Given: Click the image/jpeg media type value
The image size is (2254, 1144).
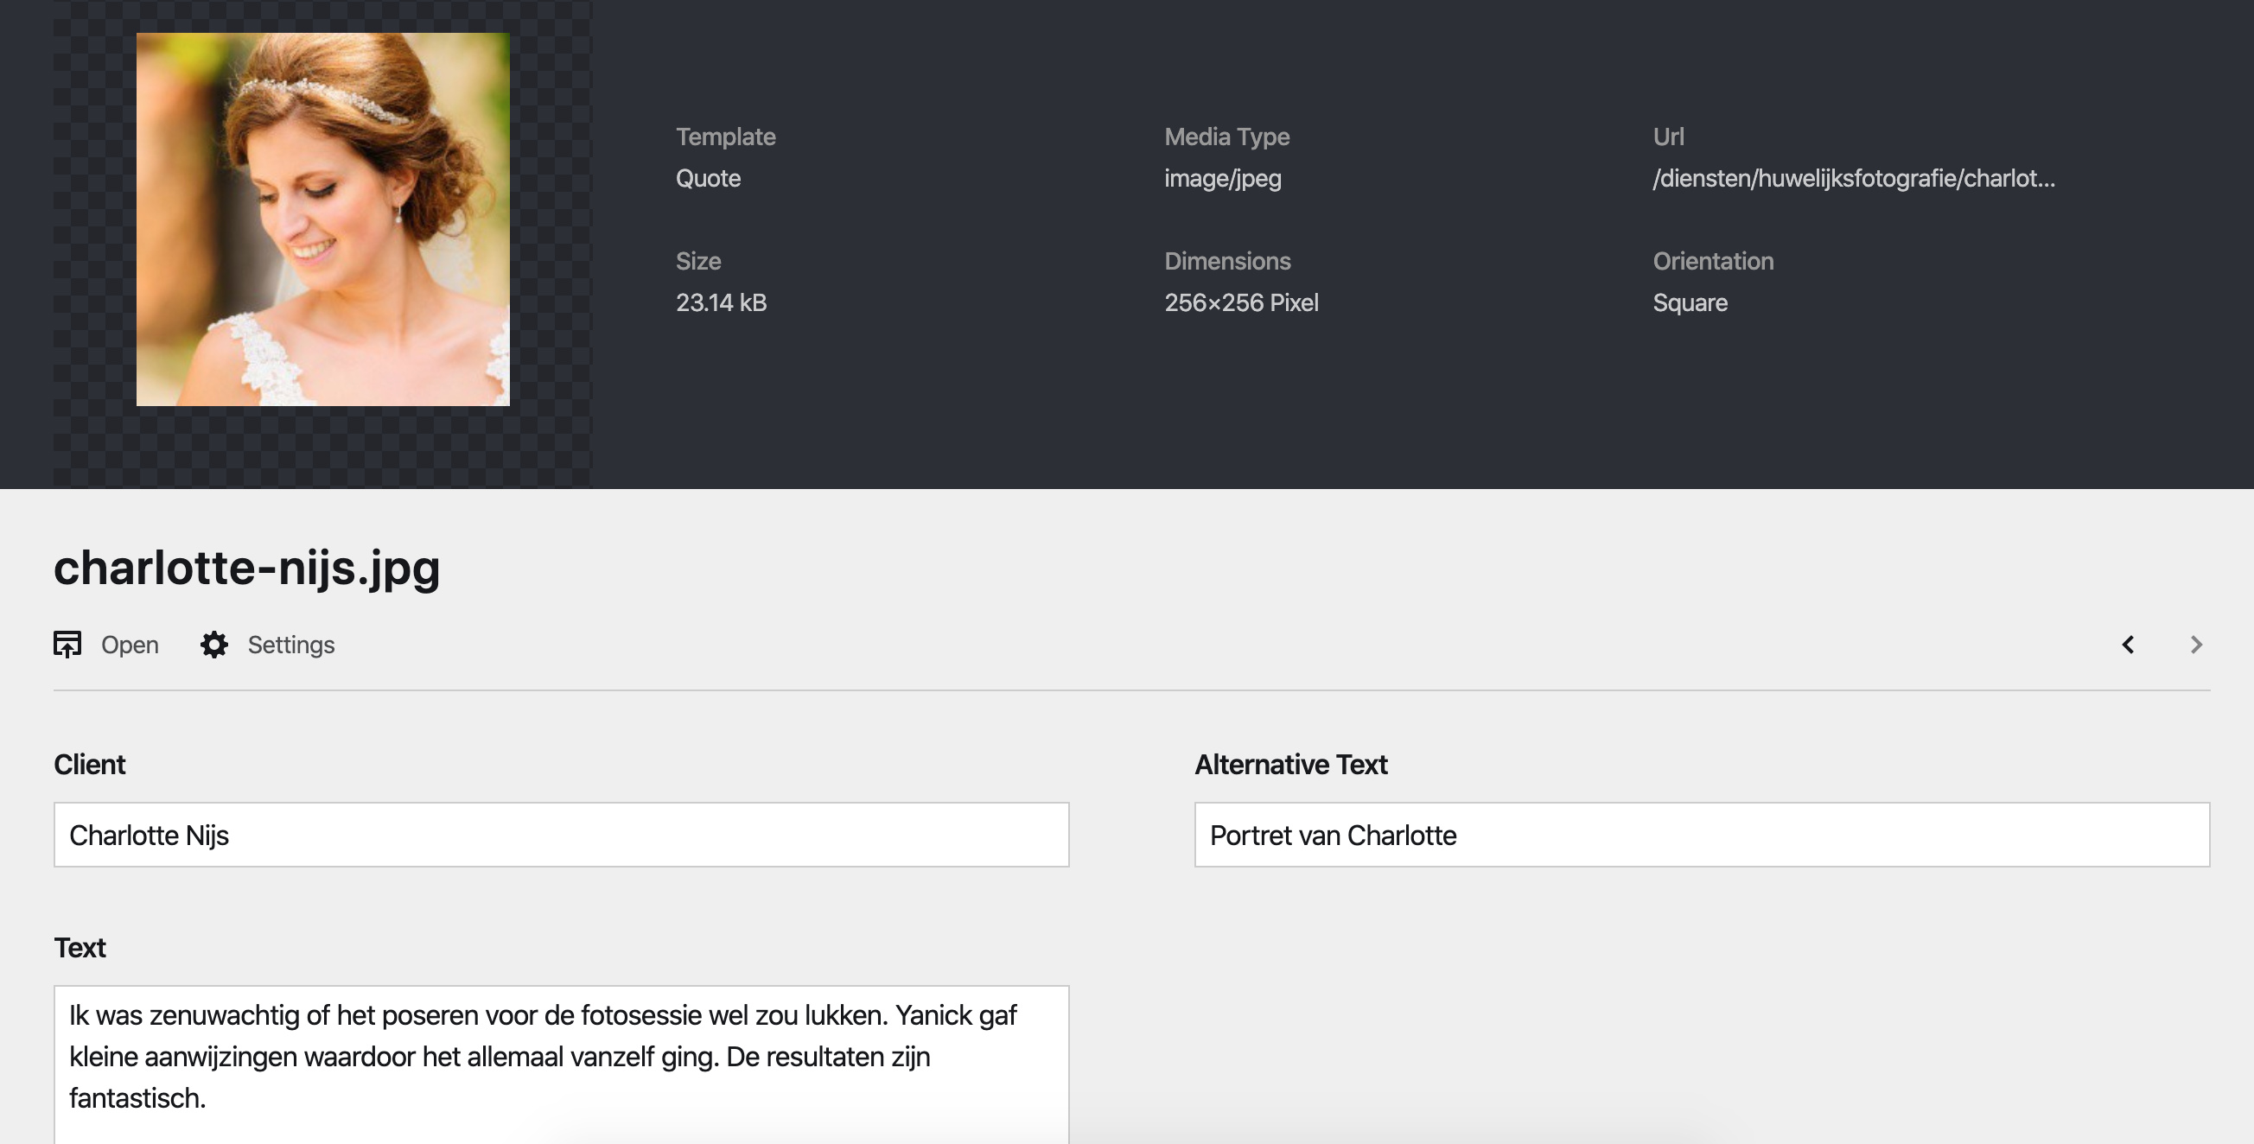Looking at the screenshot, I should pyautogui.click(x=1222, y=178).
